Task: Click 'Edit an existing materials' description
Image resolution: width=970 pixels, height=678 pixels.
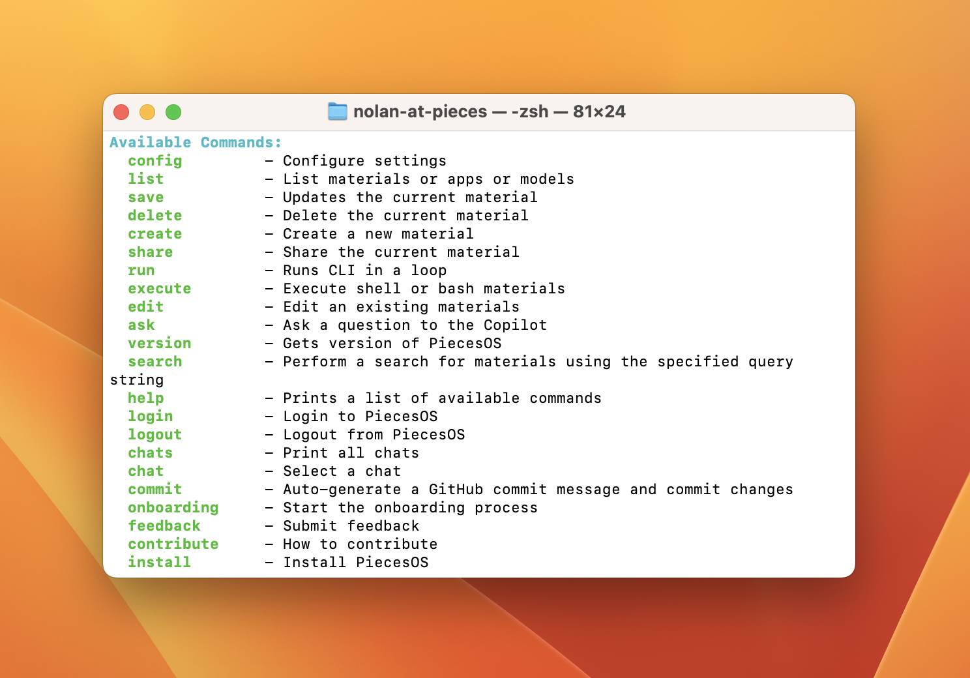Action: 402,306
